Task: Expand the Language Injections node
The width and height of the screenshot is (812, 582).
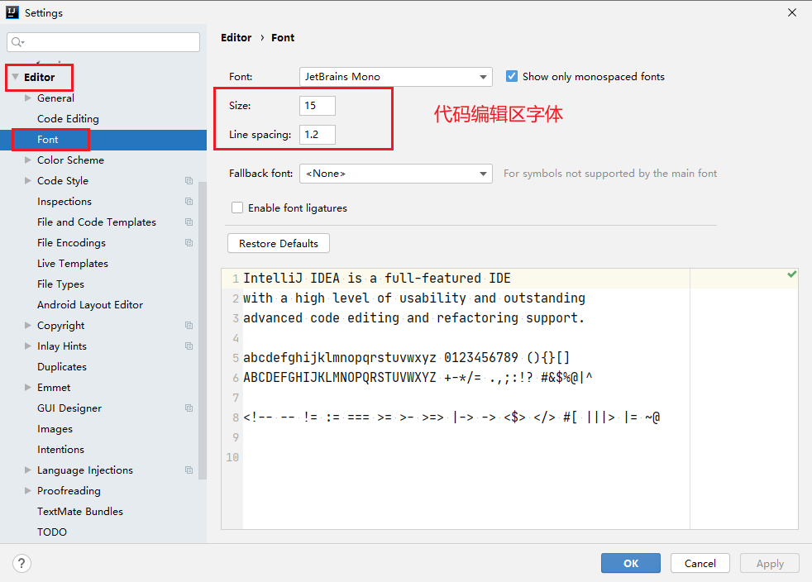Action: tap(28, 470)
